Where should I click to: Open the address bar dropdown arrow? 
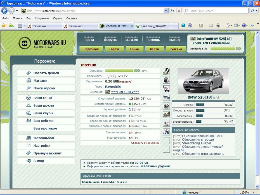coord(166,11)
